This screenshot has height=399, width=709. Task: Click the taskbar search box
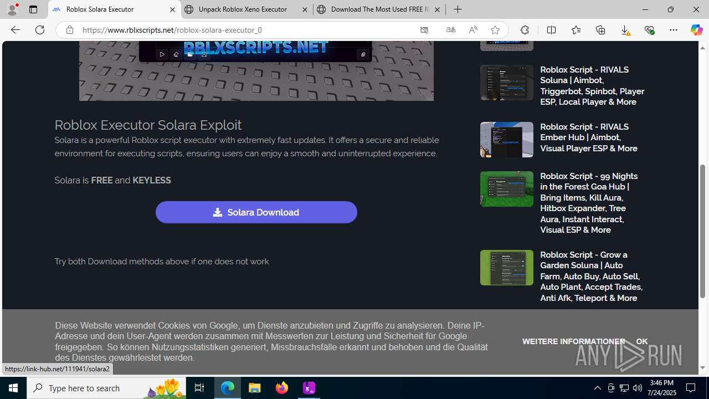[106, 388]
